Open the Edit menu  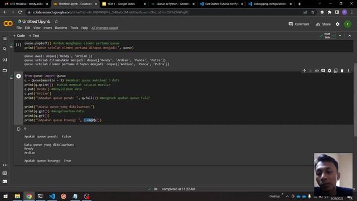coord(27,28)
